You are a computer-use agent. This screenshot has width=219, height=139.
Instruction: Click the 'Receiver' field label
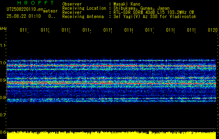click(x=72, y=13)
